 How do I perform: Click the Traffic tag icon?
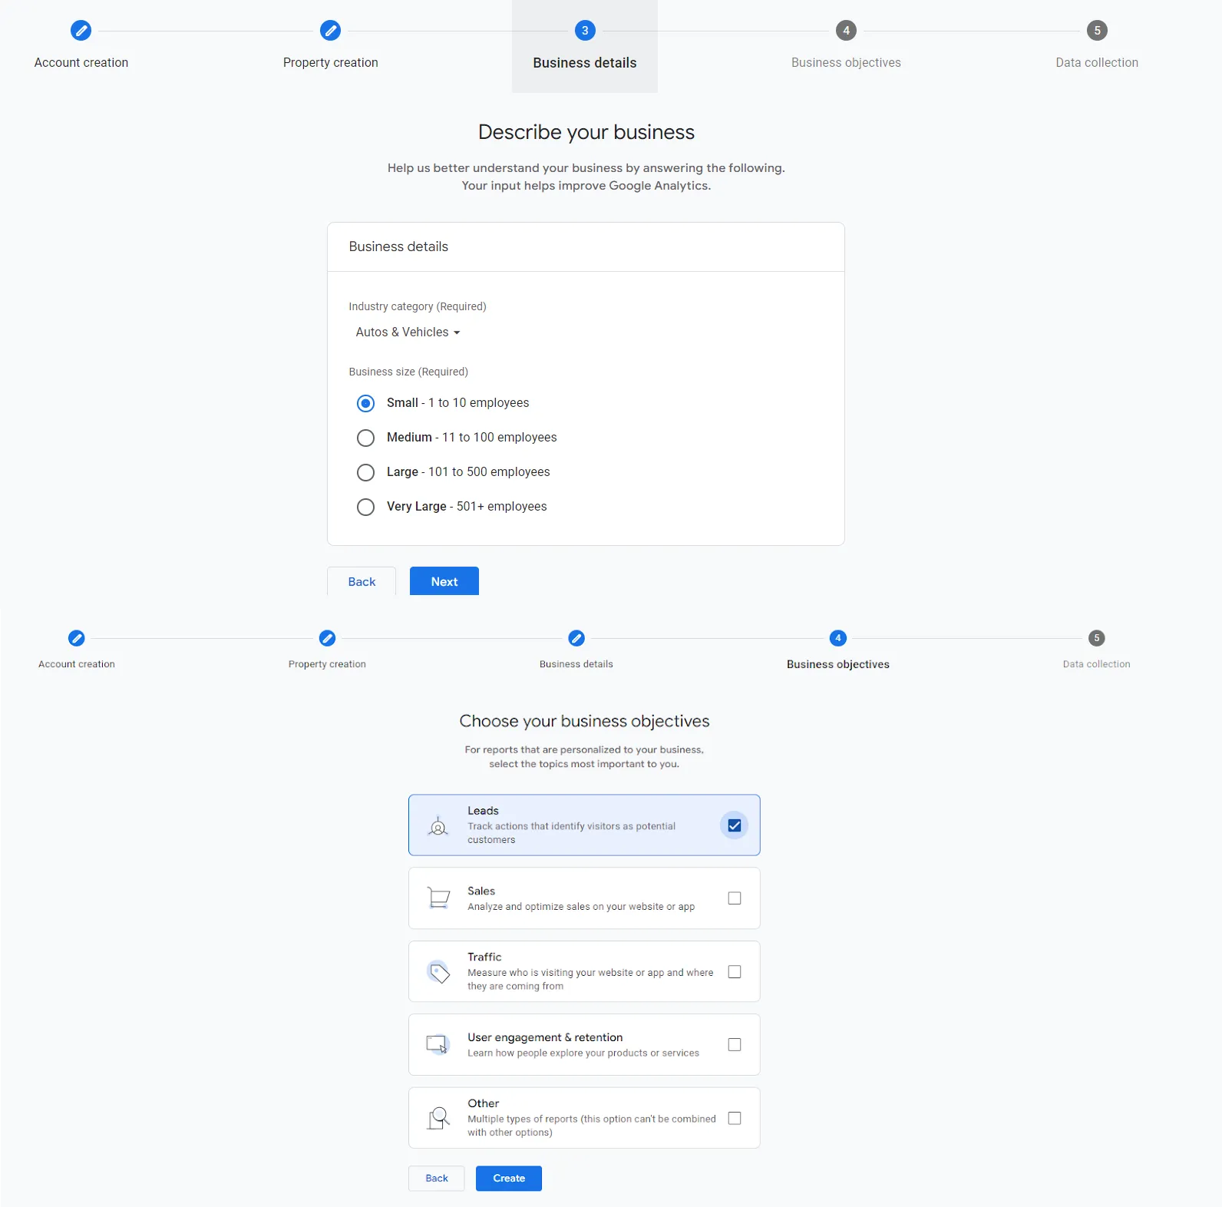438,972
